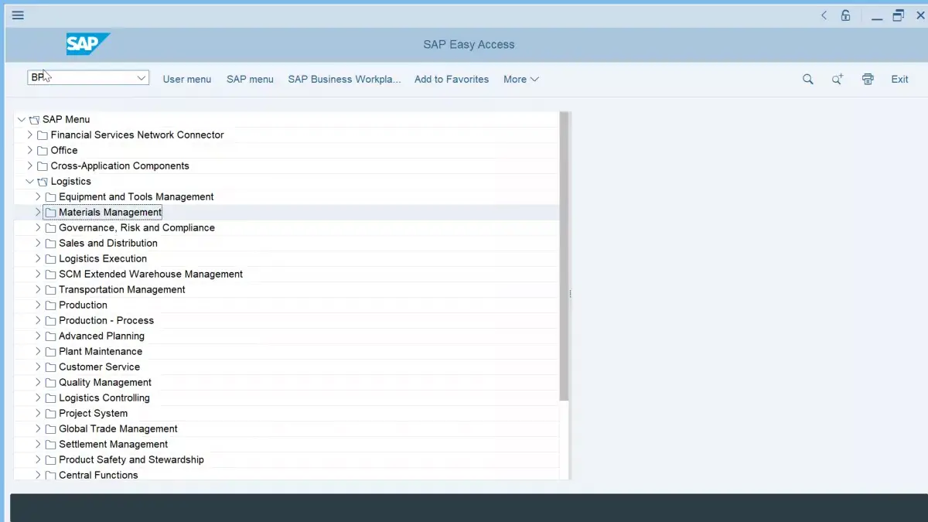The height and width of the screenshot is (522, 928).
Task: Select the Central Functions item
Action: click(98, 475)
